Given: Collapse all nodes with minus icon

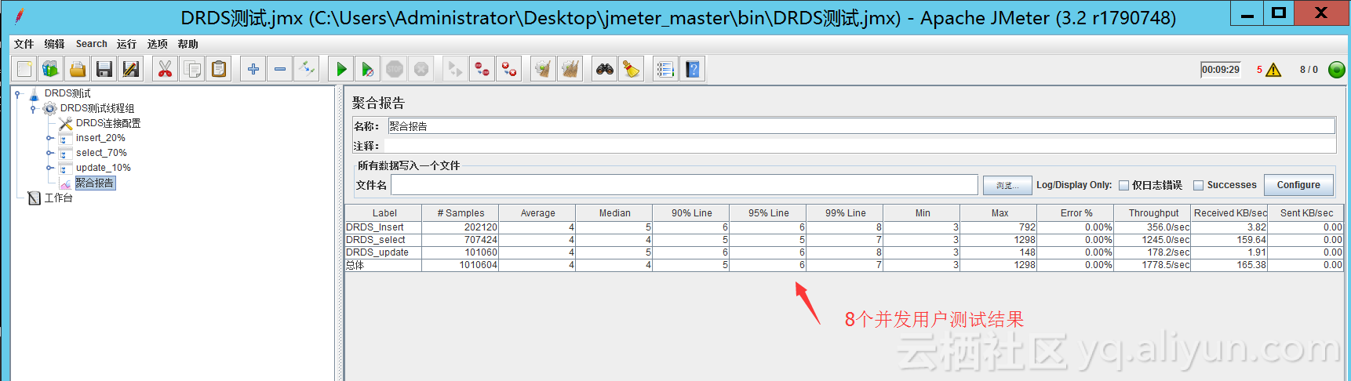Looking at the screenshot, I should 280,69.
